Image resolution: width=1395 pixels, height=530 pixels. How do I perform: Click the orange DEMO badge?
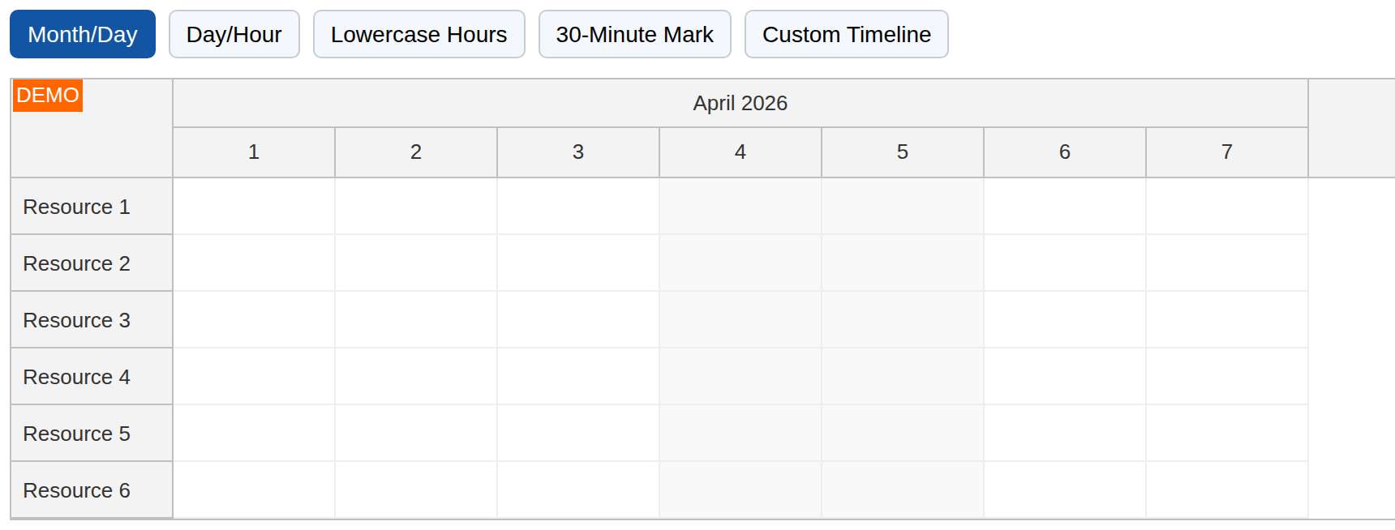[x=48, y=96]
